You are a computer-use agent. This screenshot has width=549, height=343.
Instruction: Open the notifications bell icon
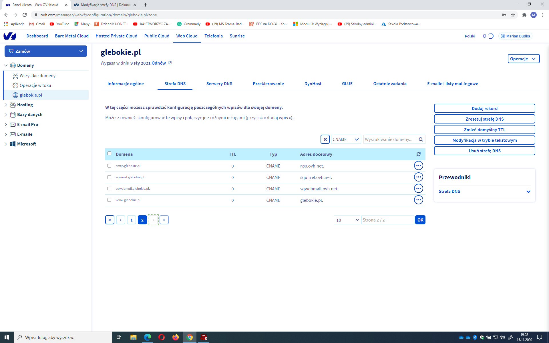click(484, 36)
